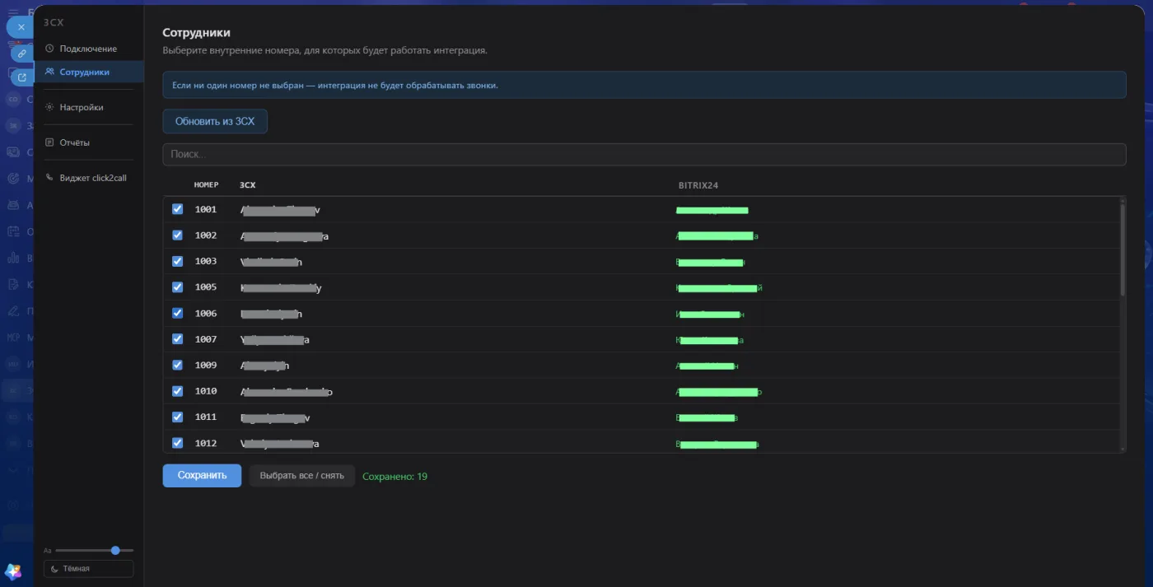Toggle the checkbox for extension 1005
The width and height of the screenshot is (1153, 587).
tap(177, 287)
